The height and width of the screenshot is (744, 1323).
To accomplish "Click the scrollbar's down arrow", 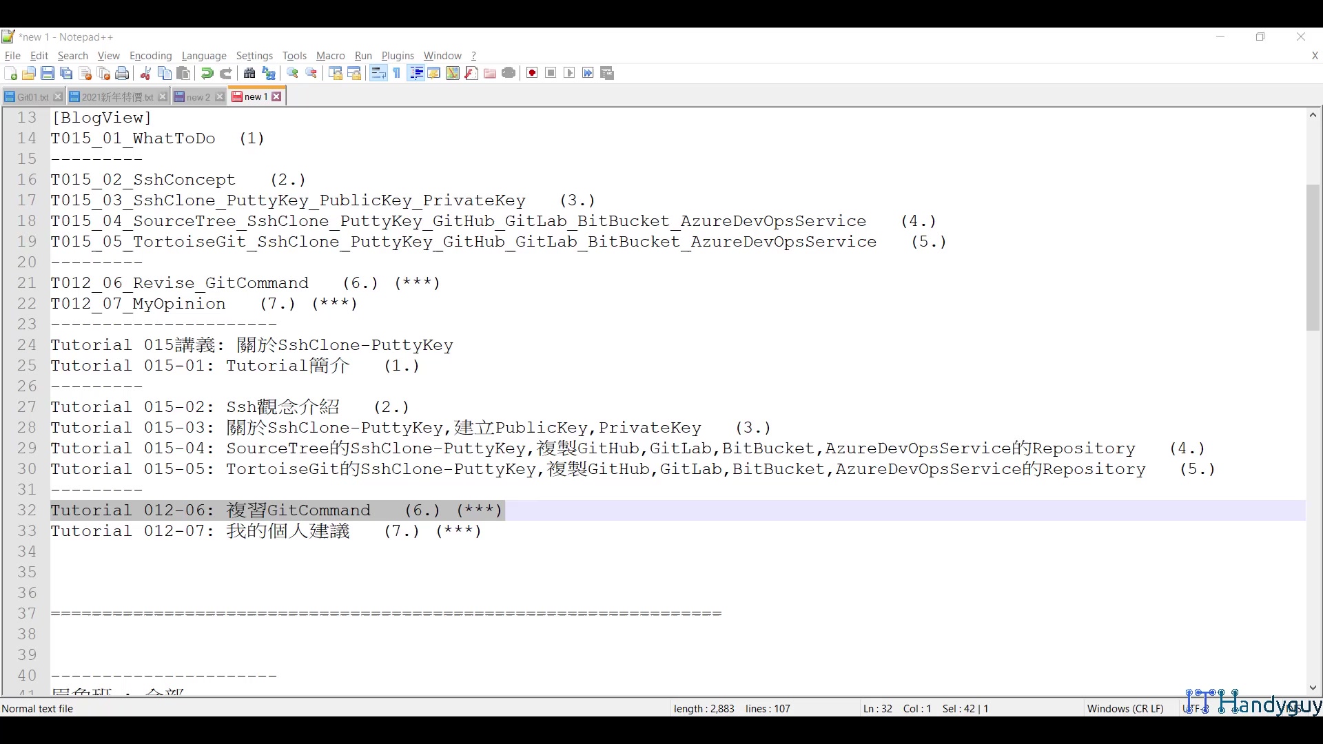I will coord(1313,688).
